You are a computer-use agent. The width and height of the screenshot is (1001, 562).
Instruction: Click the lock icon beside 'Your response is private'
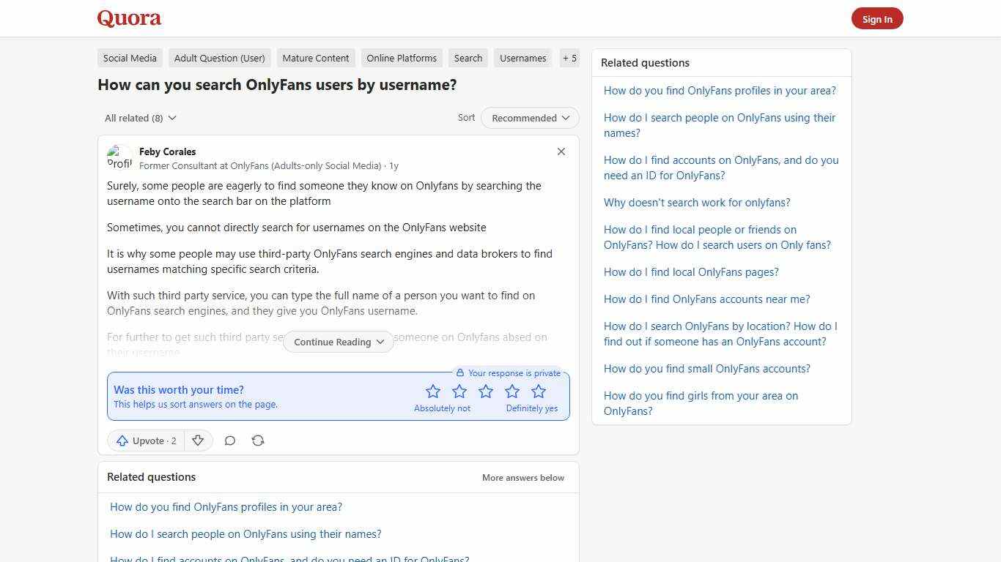[x=461, y=372]
